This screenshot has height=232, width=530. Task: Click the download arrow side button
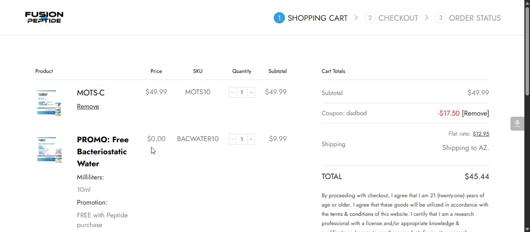click(517, 124)
